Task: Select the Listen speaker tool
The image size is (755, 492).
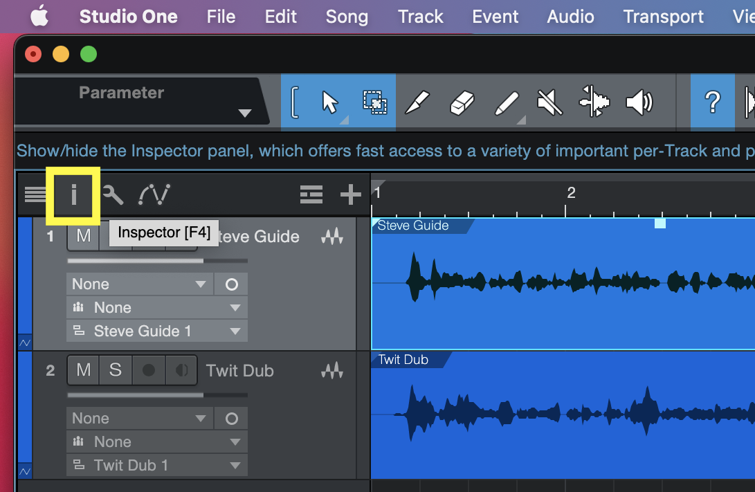Action: pyautogui.click(x=639, y=103)
